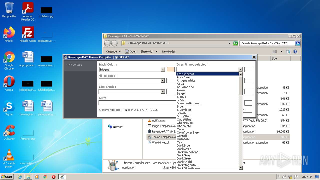The image size is (320, 180).
Task: Open Windows Explorer from the taskbar
Action: pyautogui.click(x=28, y=177)
